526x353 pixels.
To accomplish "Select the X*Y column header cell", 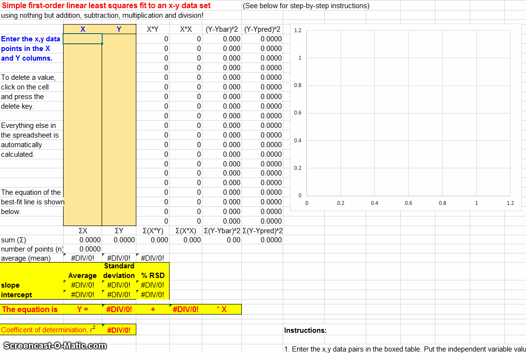I will click(x=153, y=29).
